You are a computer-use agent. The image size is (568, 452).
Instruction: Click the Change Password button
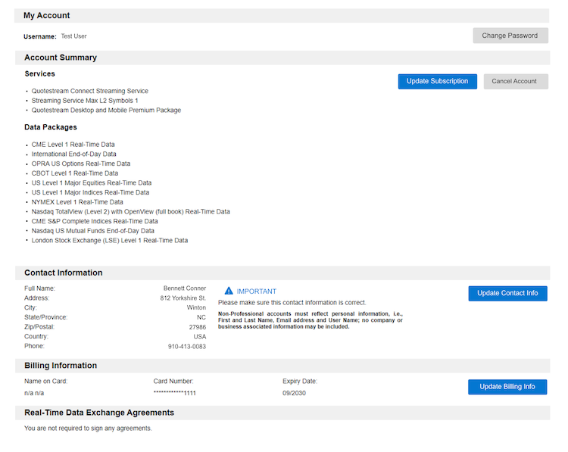pos(510,36)
